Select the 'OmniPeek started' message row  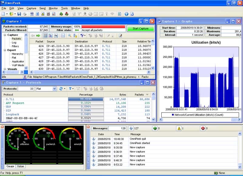coord(164,143)
